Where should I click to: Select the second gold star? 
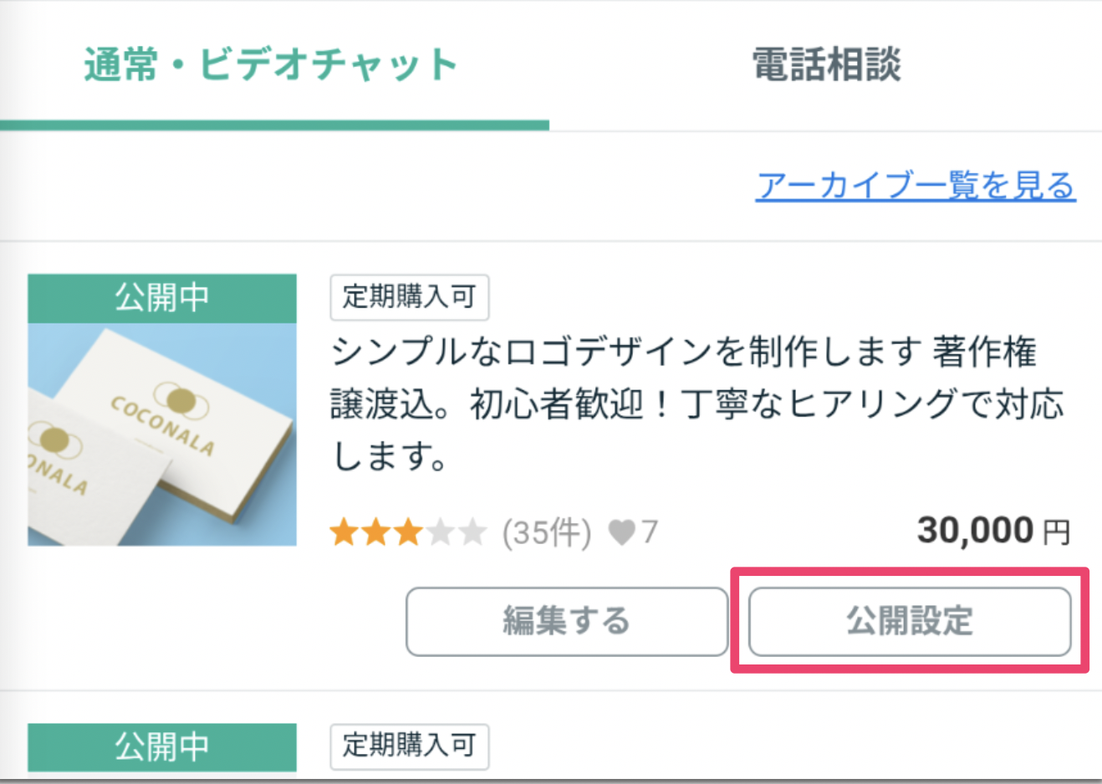click(377, 532)
